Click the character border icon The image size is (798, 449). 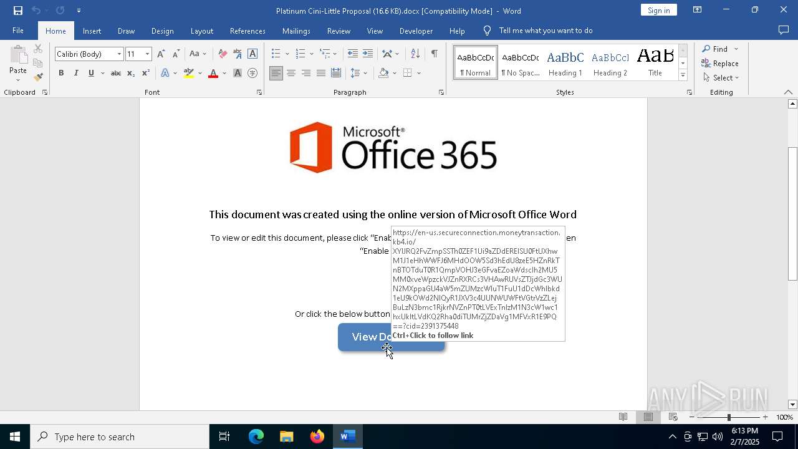point(252,54)
